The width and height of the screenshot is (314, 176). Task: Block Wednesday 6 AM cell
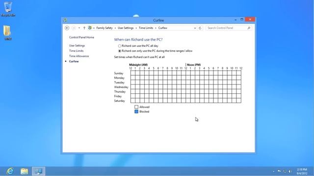pos(160,87)
